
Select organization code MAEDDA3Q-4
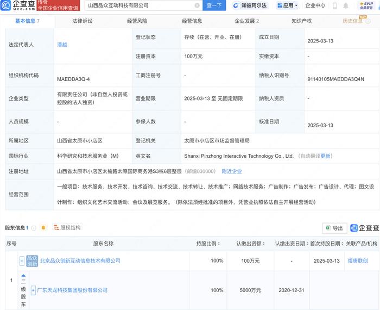pos(73,79)
